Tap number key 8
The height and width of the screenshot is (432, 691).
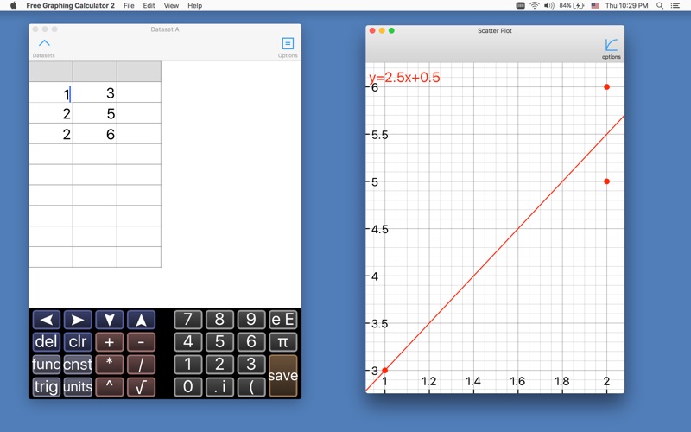coord(219,320)
